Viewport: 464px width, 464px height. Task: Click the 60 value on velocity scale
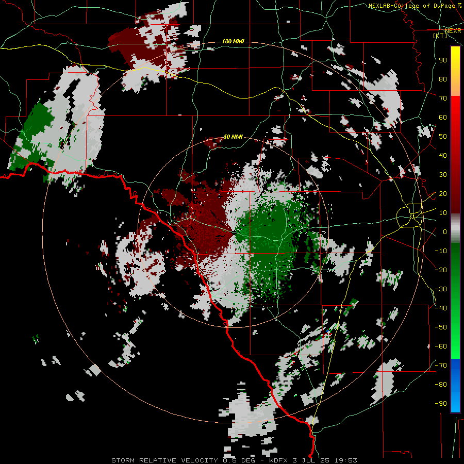click(443, 117)
